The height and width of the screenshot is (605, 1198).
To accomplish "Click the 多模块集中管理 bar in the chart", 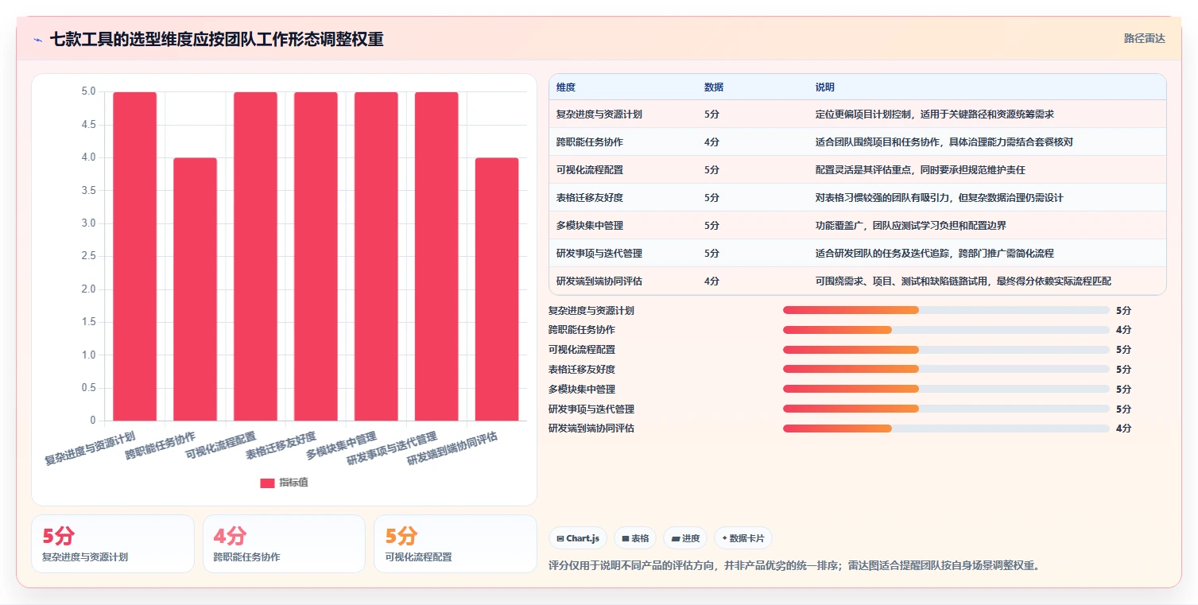I will [x=376, y=256].
